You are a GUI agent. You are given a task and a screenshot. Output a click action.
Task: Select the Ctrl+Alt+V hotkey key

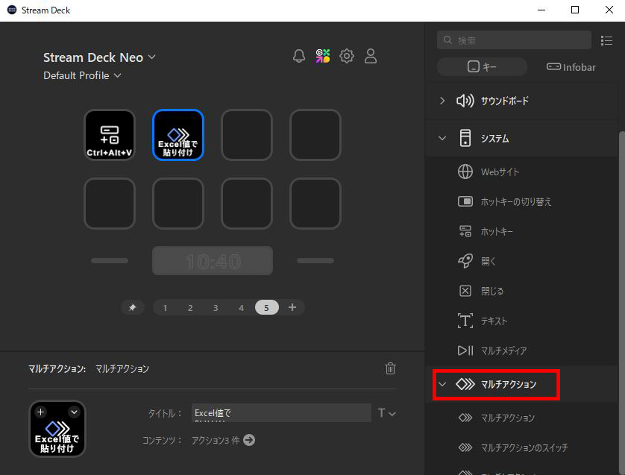(x=110, y=135)
